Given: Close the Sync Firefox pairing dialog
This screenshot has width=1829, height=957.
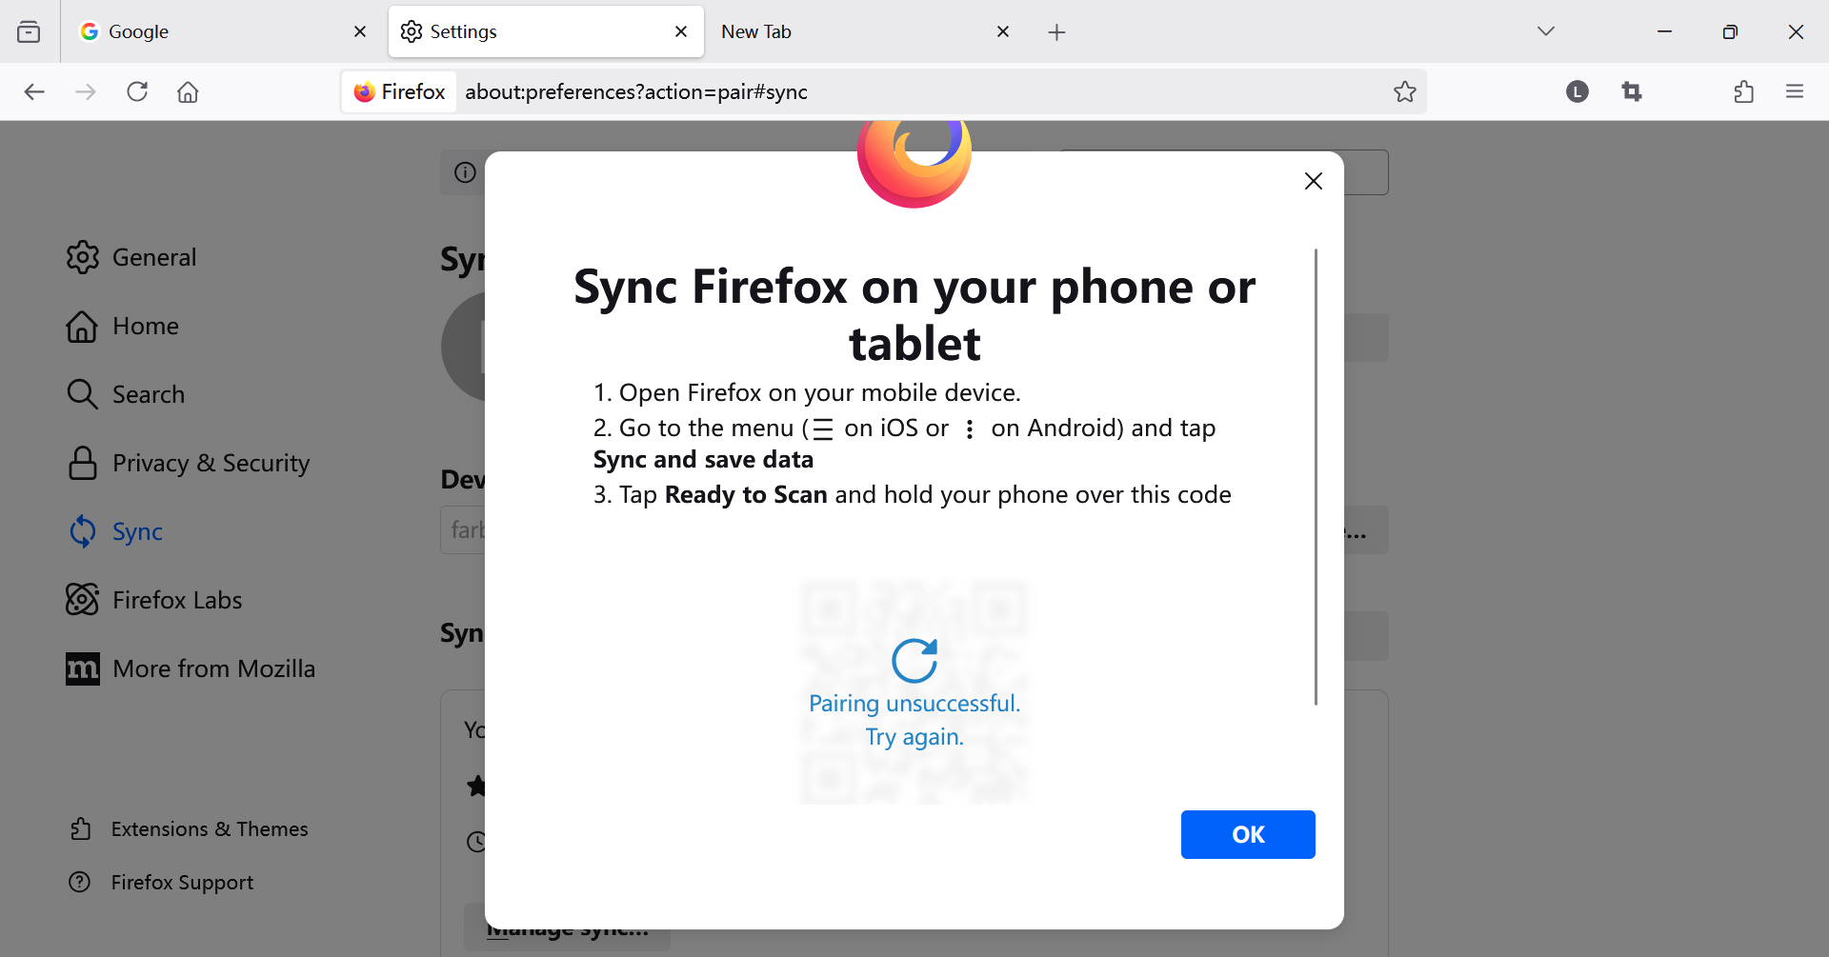Looking at the screenshot, I should pyautogui.click(x=1313, y=181).
